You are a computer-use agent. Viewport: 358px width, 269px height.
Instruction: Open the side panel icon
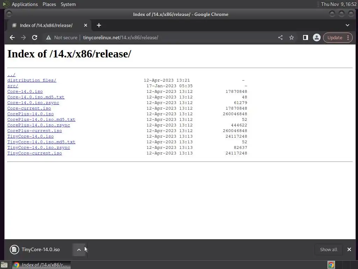click(x=305, y=37)
